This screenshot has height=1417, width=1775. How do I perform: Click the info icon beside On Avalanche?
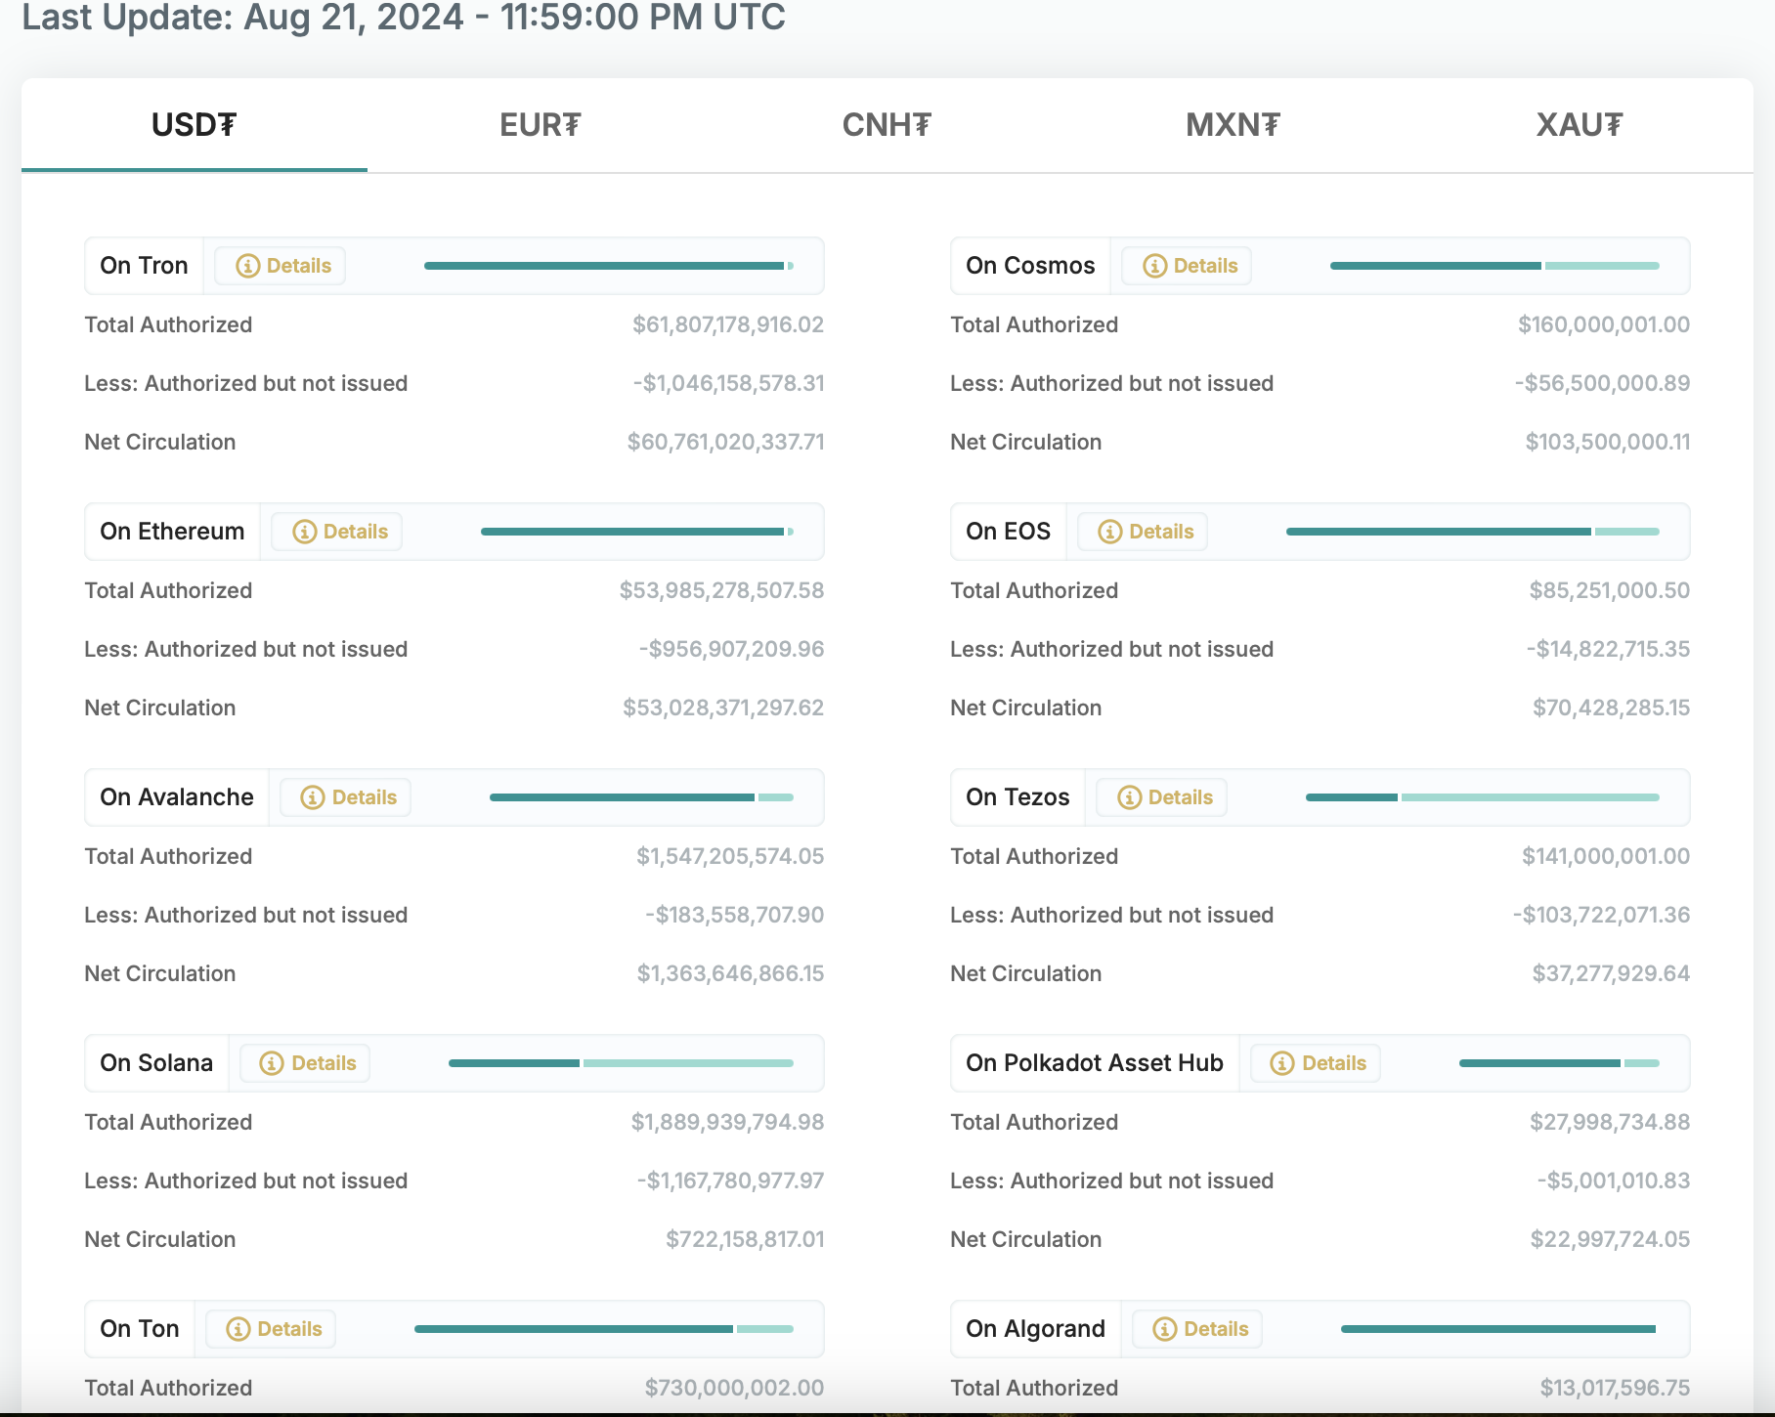pyautogui.click(x=313, y=797)
